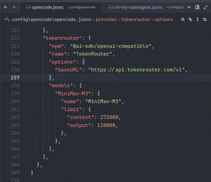Image resolution: width=211 pixels, height=182 pixels.
Task: Click the "npm" key
Action: click(x=56, y=46)
